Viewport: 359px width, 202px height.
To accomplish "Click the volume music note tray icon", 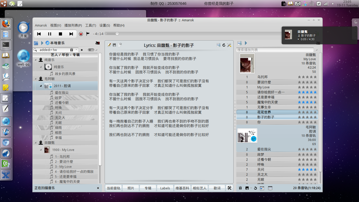I will click(x=298, y=4).
